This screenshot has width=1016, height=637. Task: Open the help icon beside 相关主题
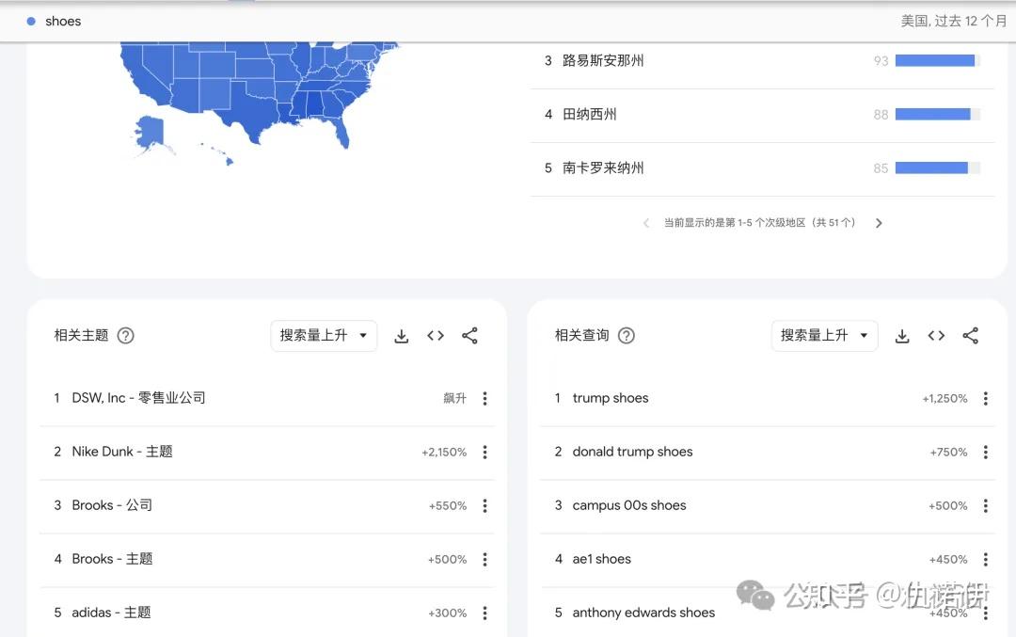[x=125, y=336]
